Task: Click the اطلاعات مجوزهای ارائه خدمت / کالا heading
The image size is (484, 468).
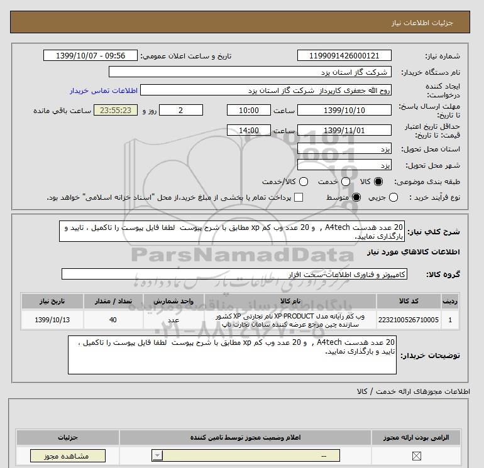Action: [x=414, y=391]
